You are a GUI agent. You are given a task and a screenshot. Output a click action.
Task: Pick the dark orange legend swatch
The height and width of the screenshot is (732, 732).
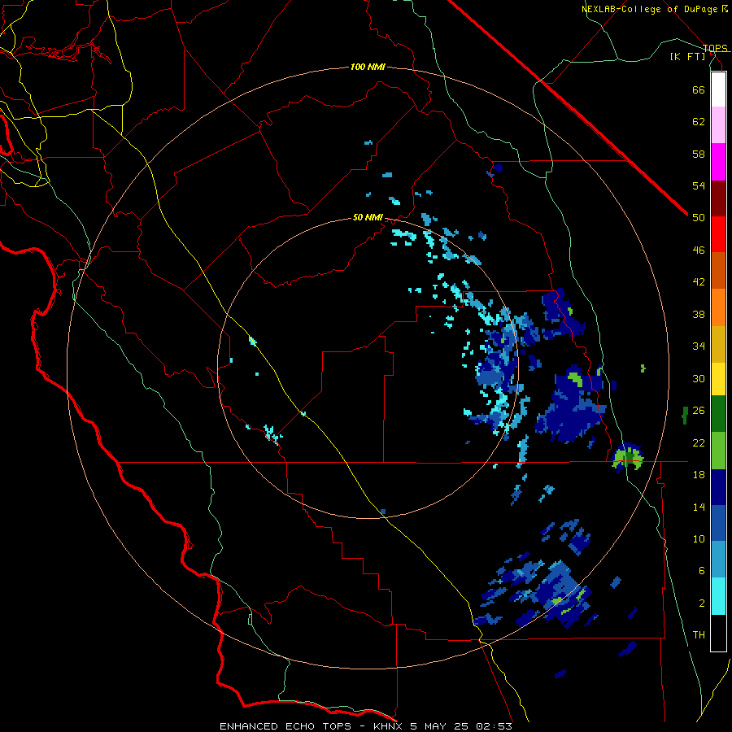[718, 270]
